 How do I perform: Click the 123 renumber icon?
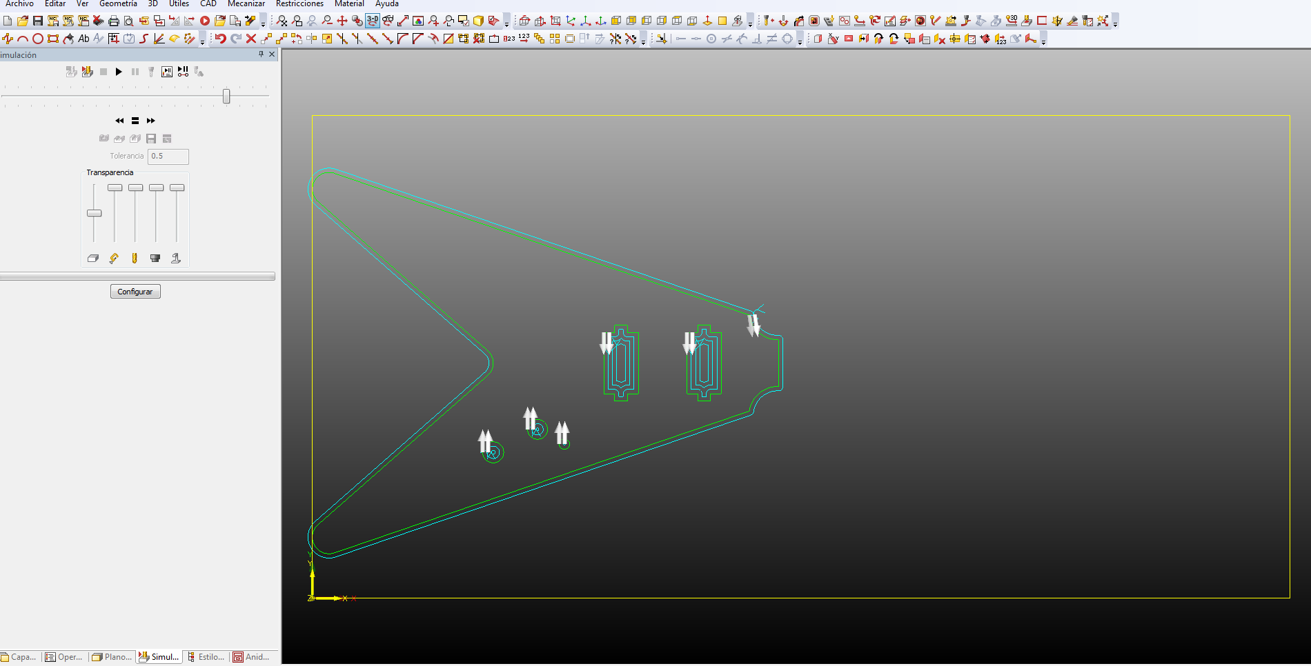[x=524, y=39]
